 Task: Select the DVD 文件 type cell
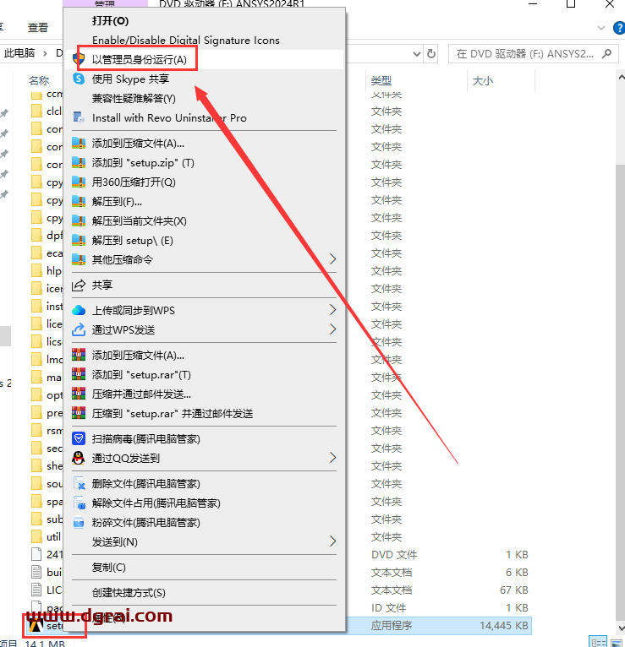tap(394, 555)
